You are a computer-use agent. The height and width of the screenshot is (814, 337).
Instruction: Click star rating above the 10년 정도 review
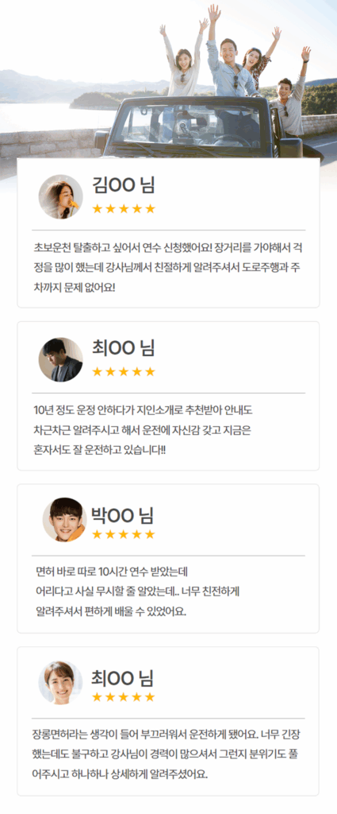tap(124, 372)
